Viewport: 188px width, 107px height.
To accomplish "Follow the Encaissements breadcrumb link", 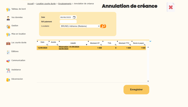I will coord(65,4).
